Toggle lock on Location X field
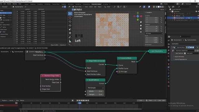199x112 pixels. pyautogui.click(x=161, y=18)
